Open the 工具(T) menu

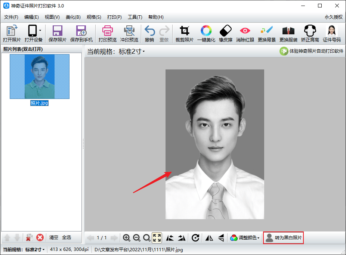tap(135, 17)
